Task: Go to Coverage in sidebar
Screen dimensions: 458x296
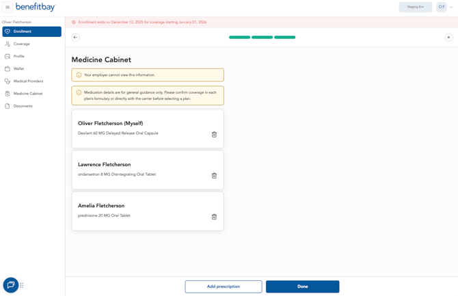Action: 22,44
